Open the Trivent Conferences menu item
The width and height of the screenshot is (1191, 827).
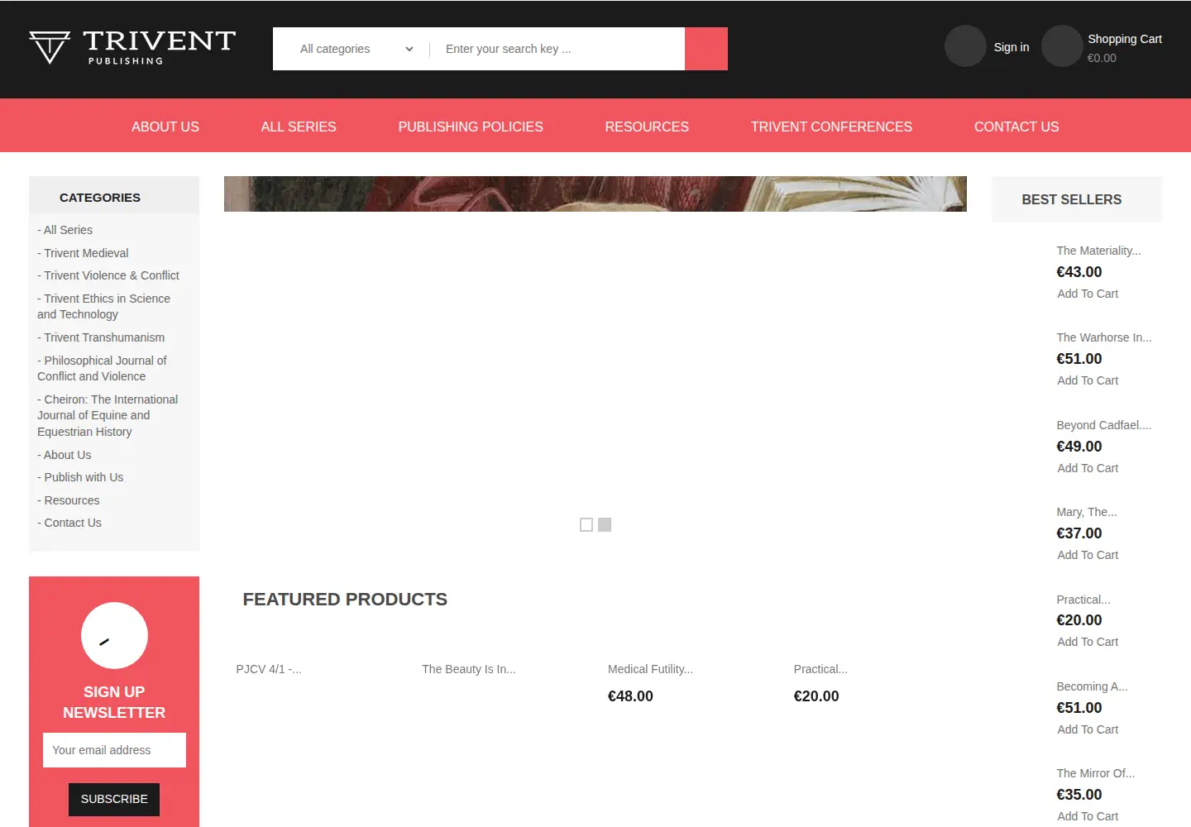(x=831, y=127)
